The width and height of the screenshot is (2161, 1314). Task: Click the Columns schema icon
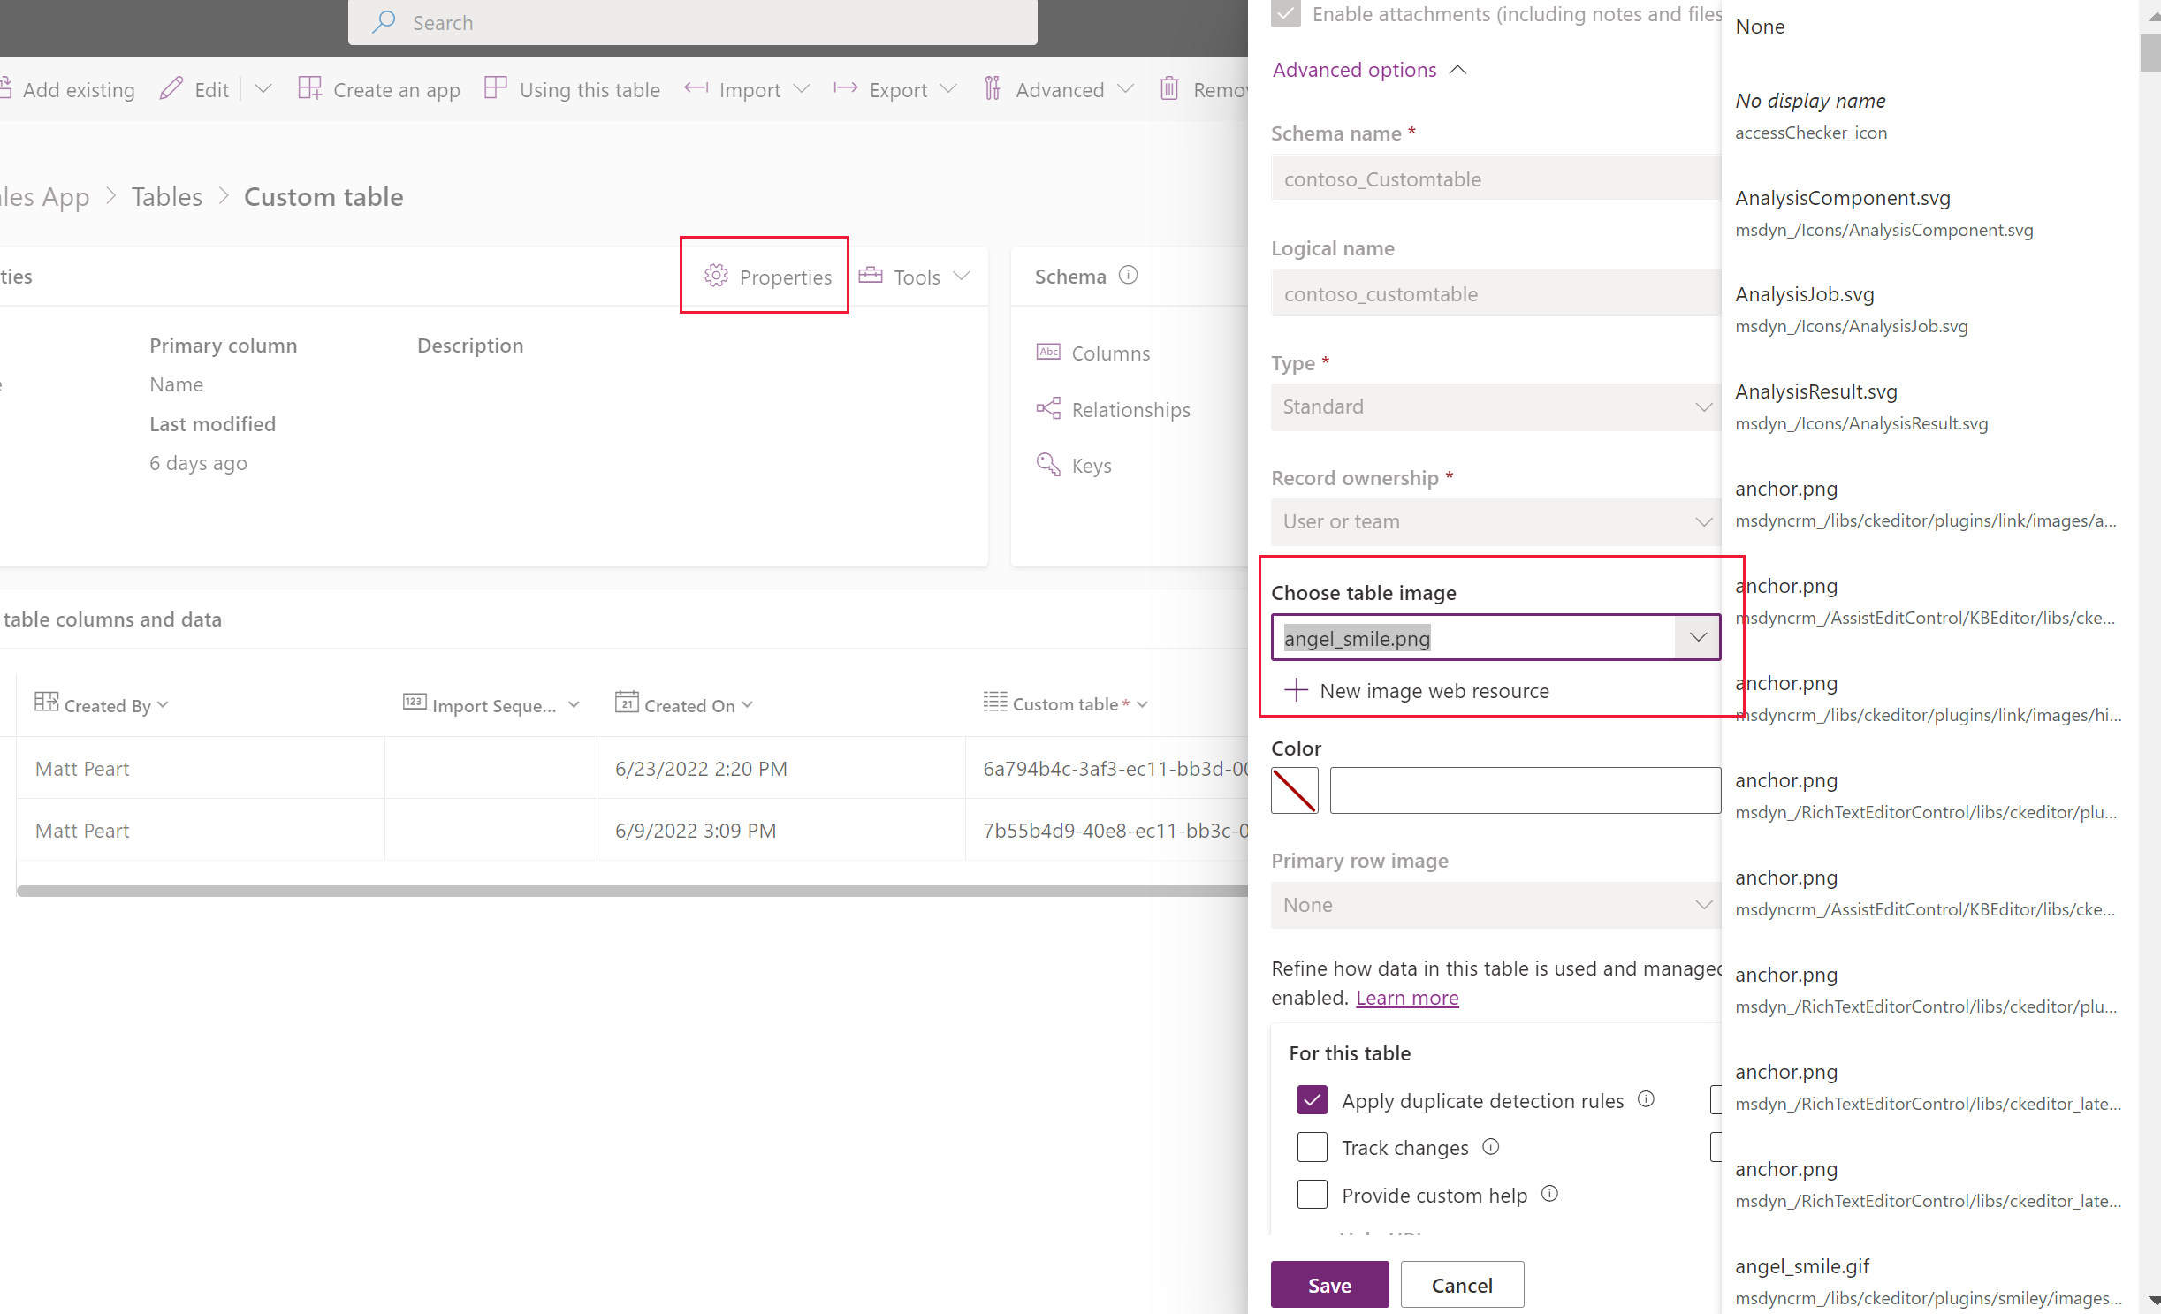[1048, 352]
